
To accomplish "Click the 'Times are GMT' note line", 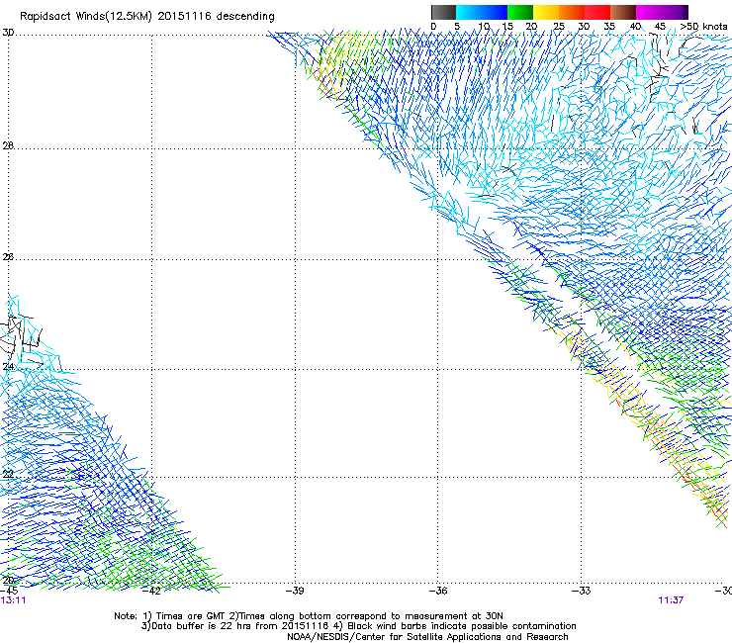I will (309, 616).
